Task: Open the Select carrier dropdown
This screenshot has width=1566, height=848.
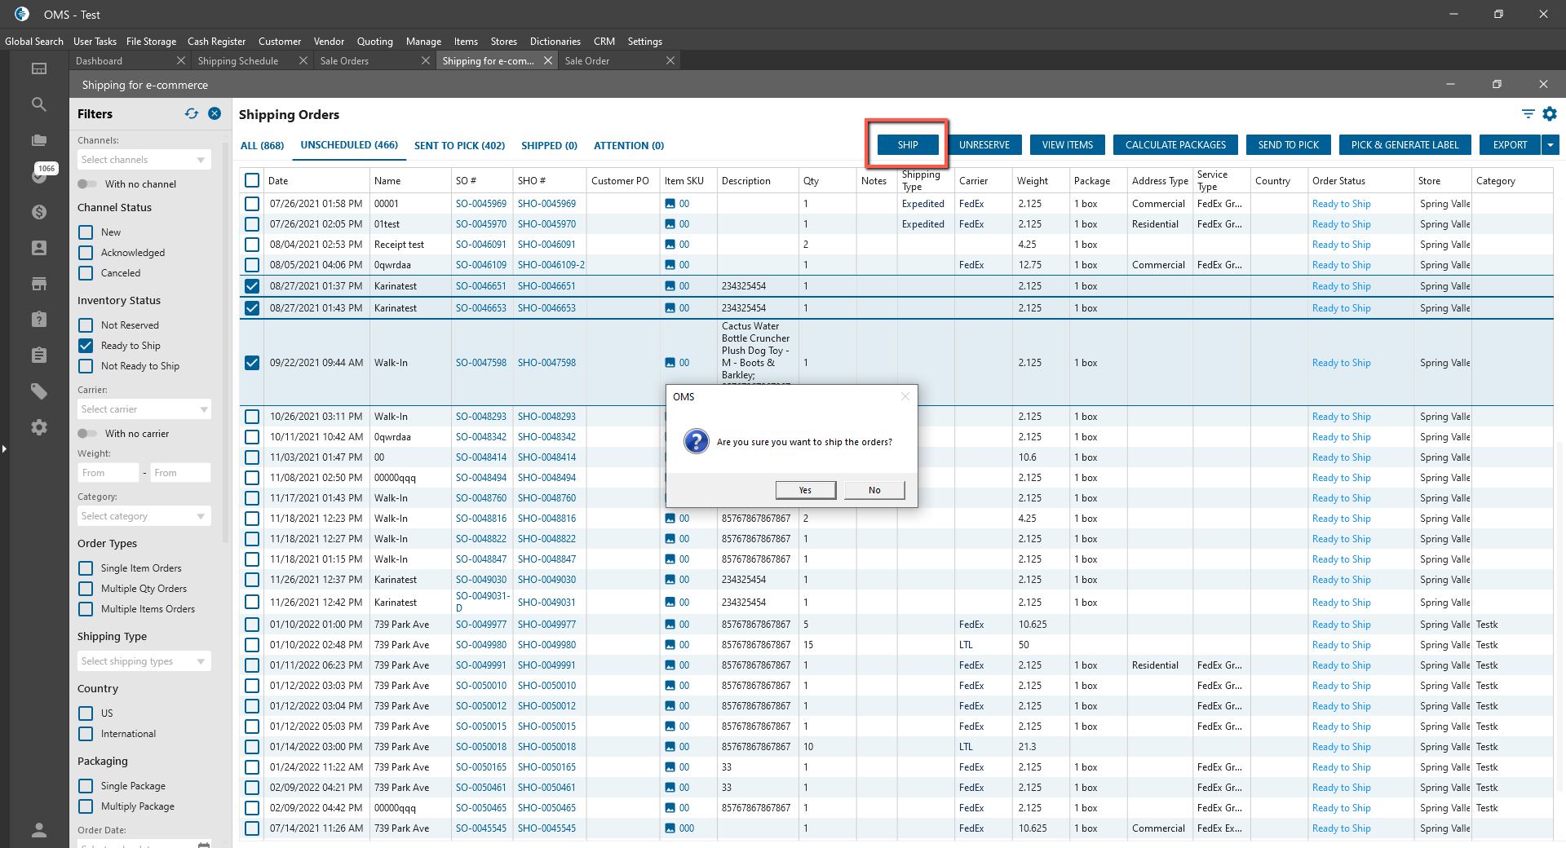Action: pos(144,409)
